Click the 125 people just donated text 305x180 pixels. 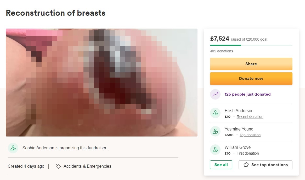click(x=247, y=94)
